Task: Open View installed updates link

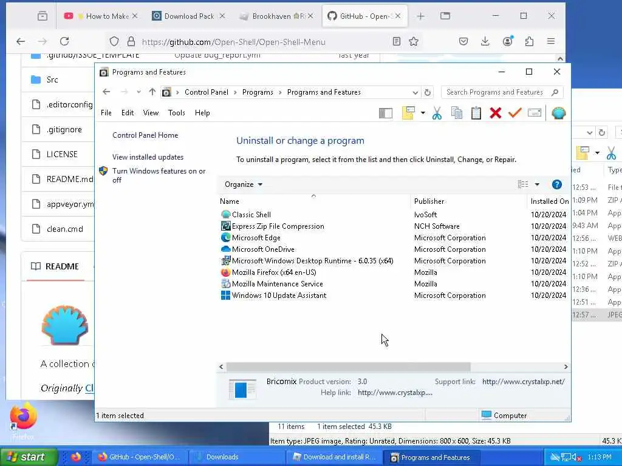Action: point(148,157)
